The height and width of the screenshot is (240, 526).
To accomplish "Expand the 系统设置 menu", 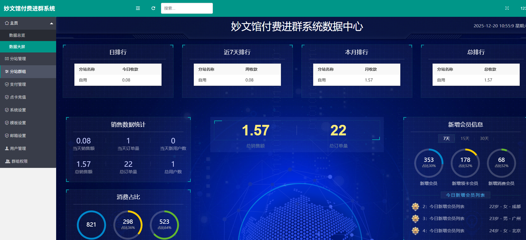I will [18, 110].
